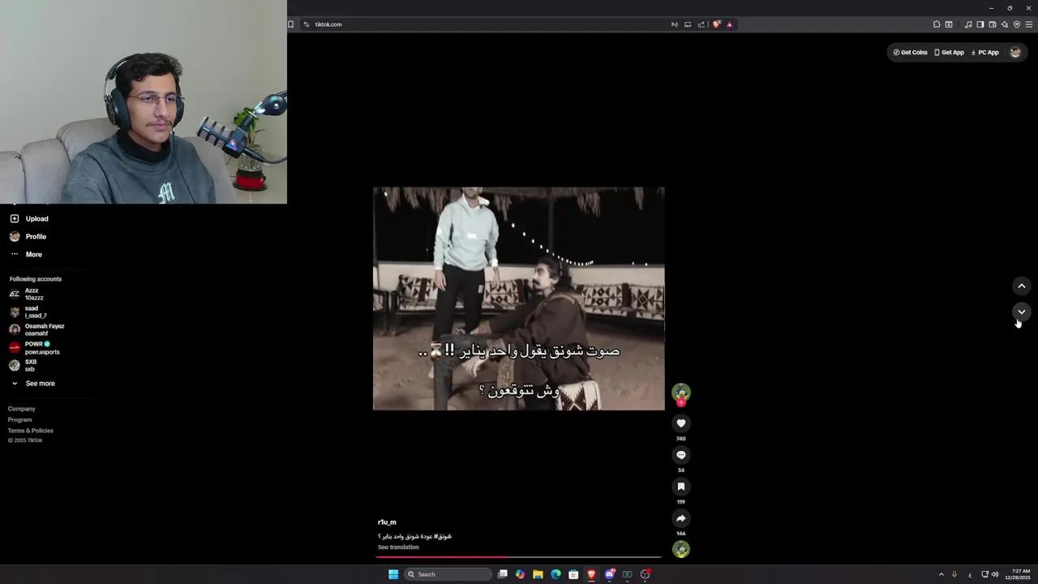Image resolution: width=1038 pixels, height=584 pixels.
Task: Open the browser hamburger menu
Action: (x=1029, y=24)
